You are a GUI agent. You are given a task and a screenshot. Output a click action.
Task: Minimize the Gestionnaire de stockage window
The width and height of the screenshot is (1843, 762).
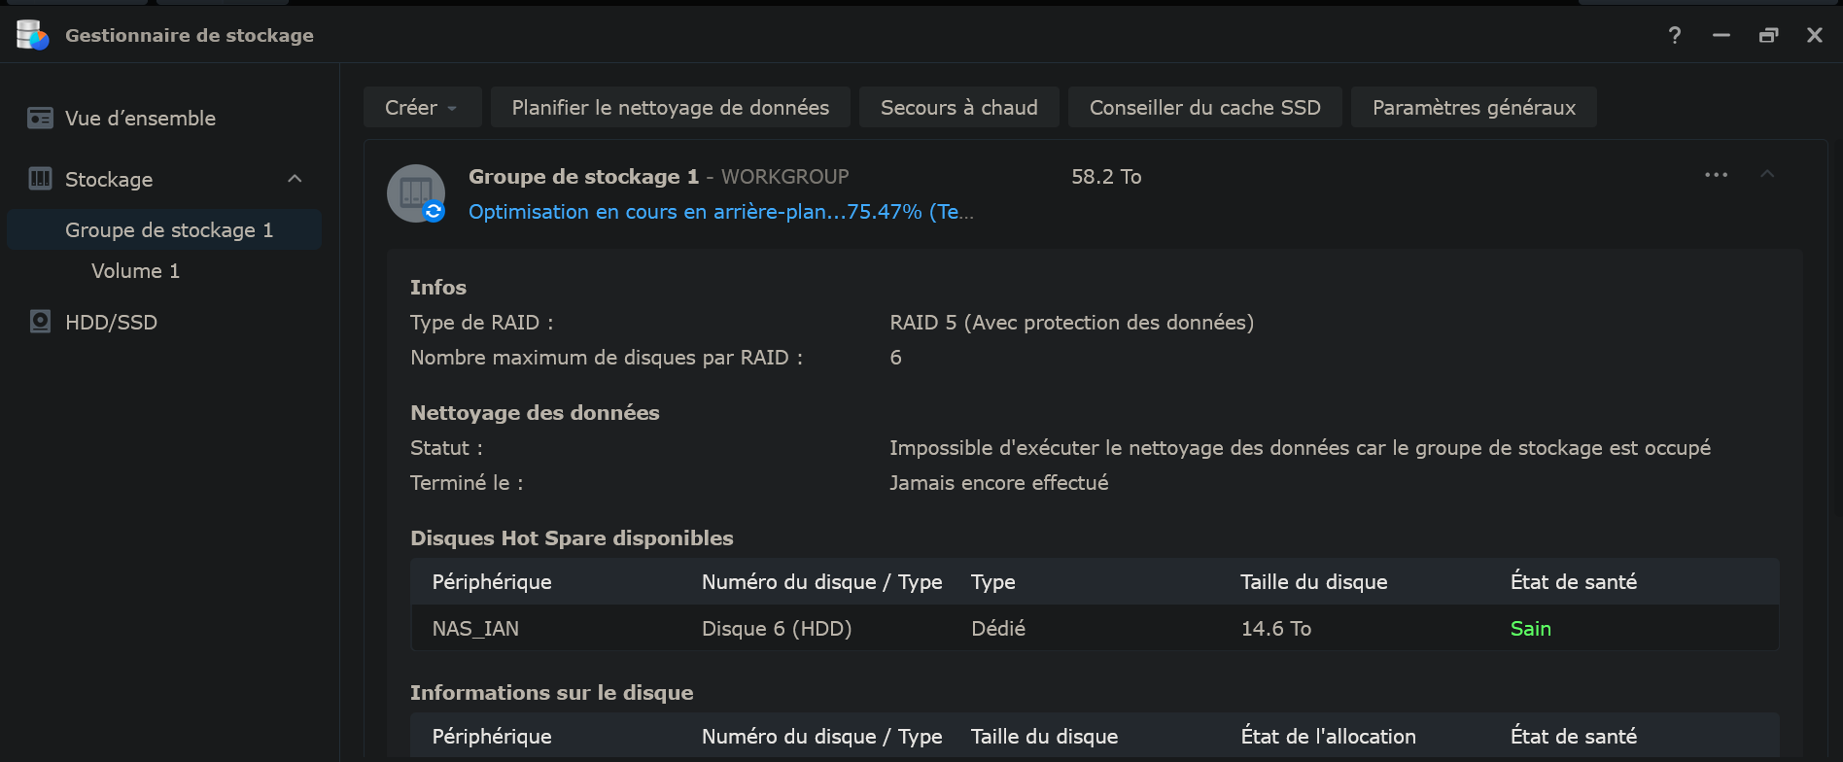[1721, 35]
